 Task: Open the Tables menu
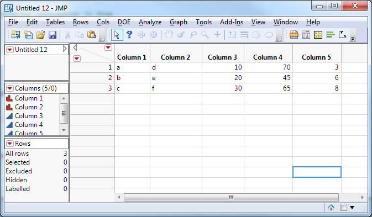pyautogui.click(x=55, y=22)
